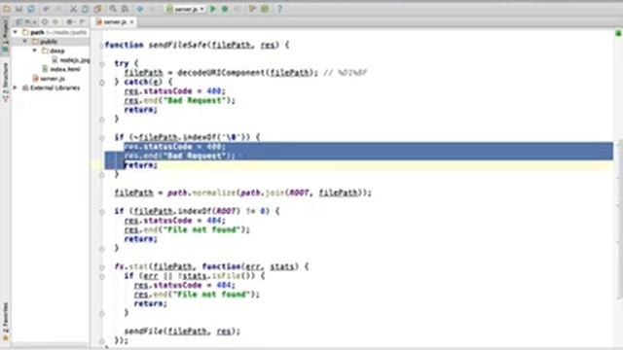Click the green inspection status indicator

[618, 33]
